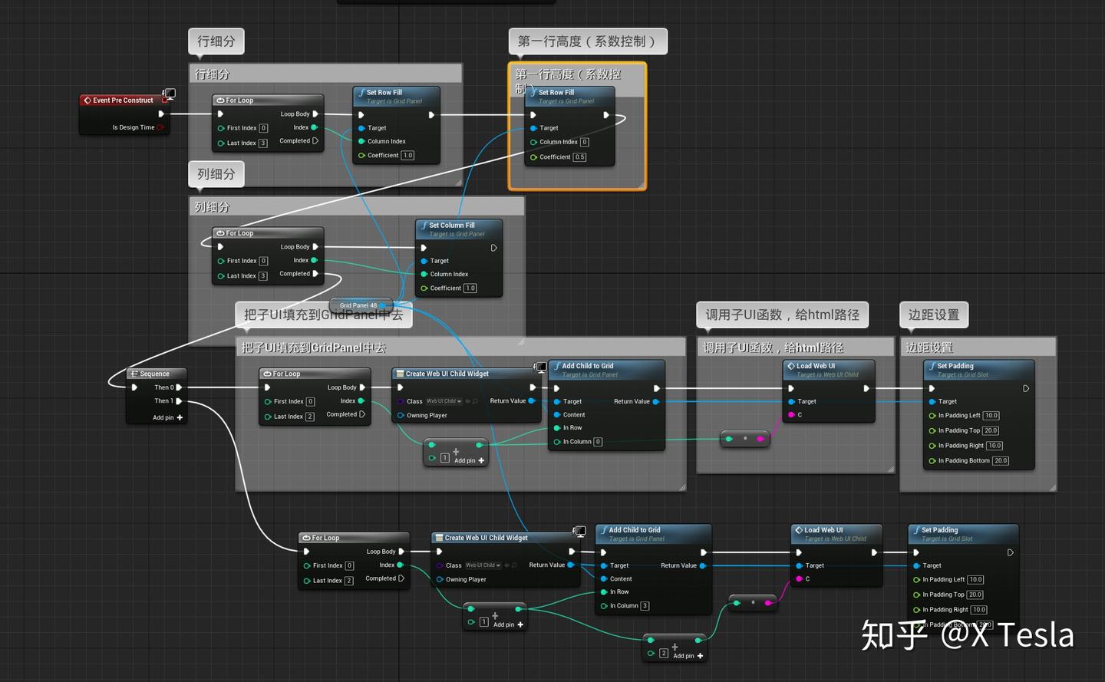Screen dimensions: 1105x682
Task: Edit the Coefficient 0.5 value field
Action: (x=580, y=156)
